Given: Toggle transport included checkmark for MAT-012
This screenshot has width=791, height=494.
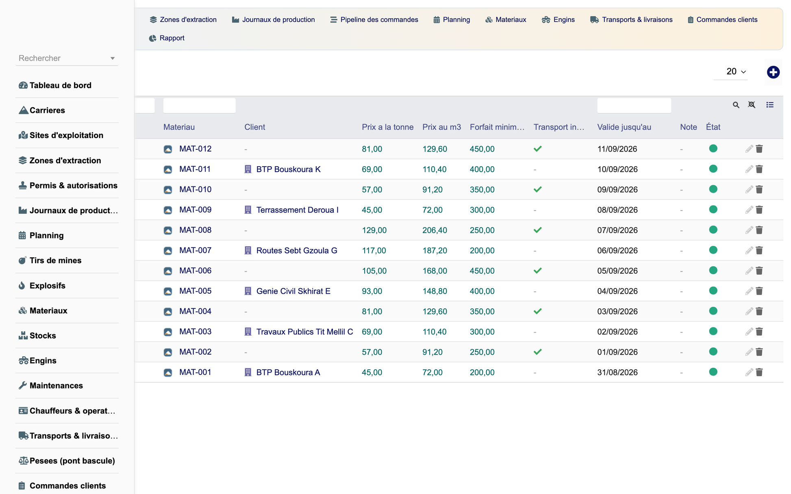Looking at the screenshot, I should tap(538, 149).
